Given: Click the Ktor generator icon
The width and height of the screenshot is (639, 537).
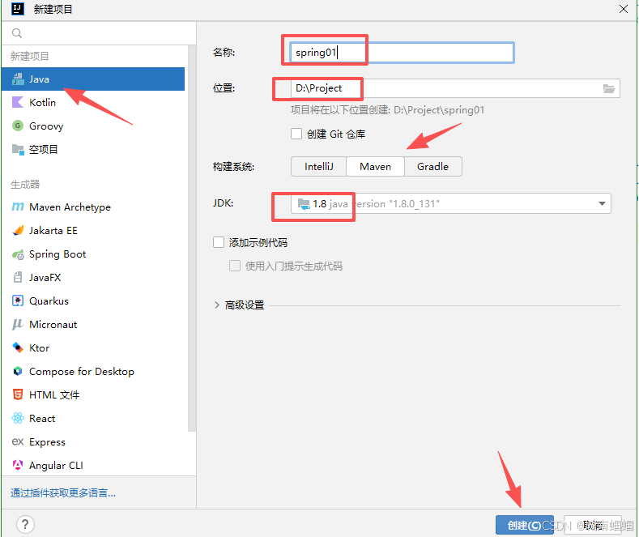Looking at the screenshot, I should coord(18,348).
